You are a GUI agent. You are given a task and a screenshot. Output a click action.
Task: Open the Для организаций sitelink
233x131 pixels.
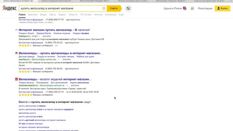pos(59,83)
